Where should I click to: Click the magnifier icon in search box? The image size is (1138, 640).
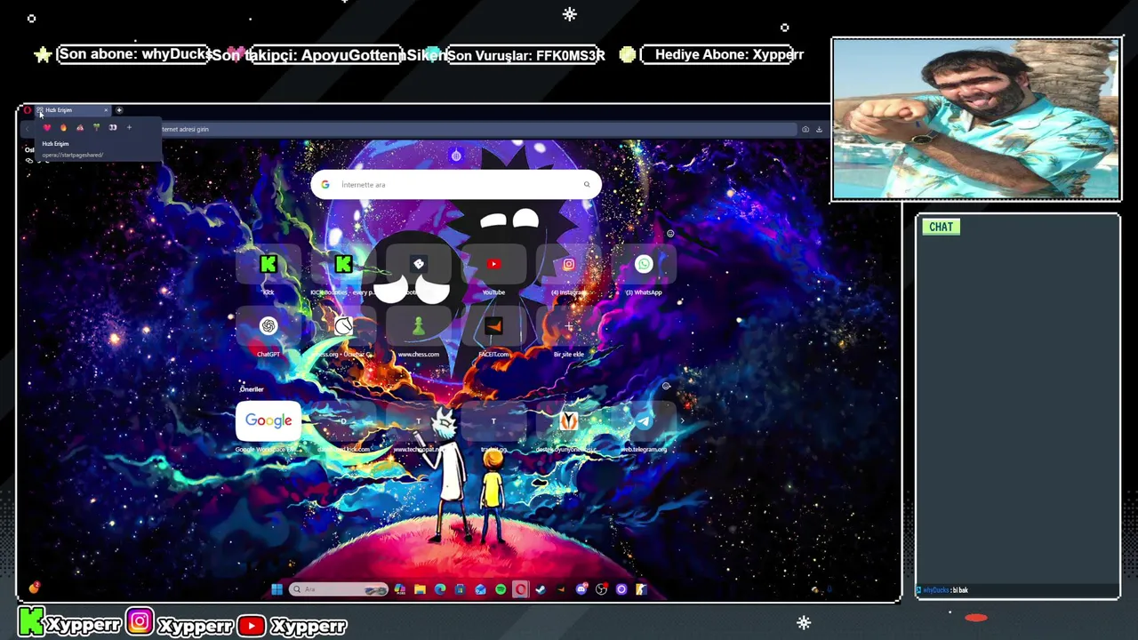click(587, 185)
